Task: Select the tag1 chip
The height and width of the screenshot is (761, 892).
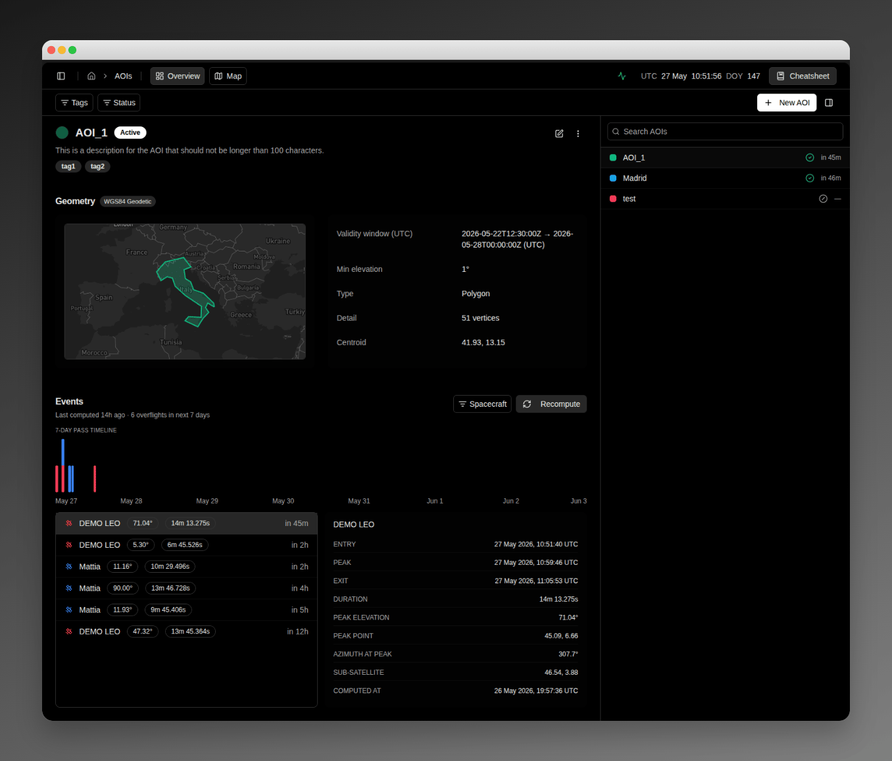Action: point(68,167)
